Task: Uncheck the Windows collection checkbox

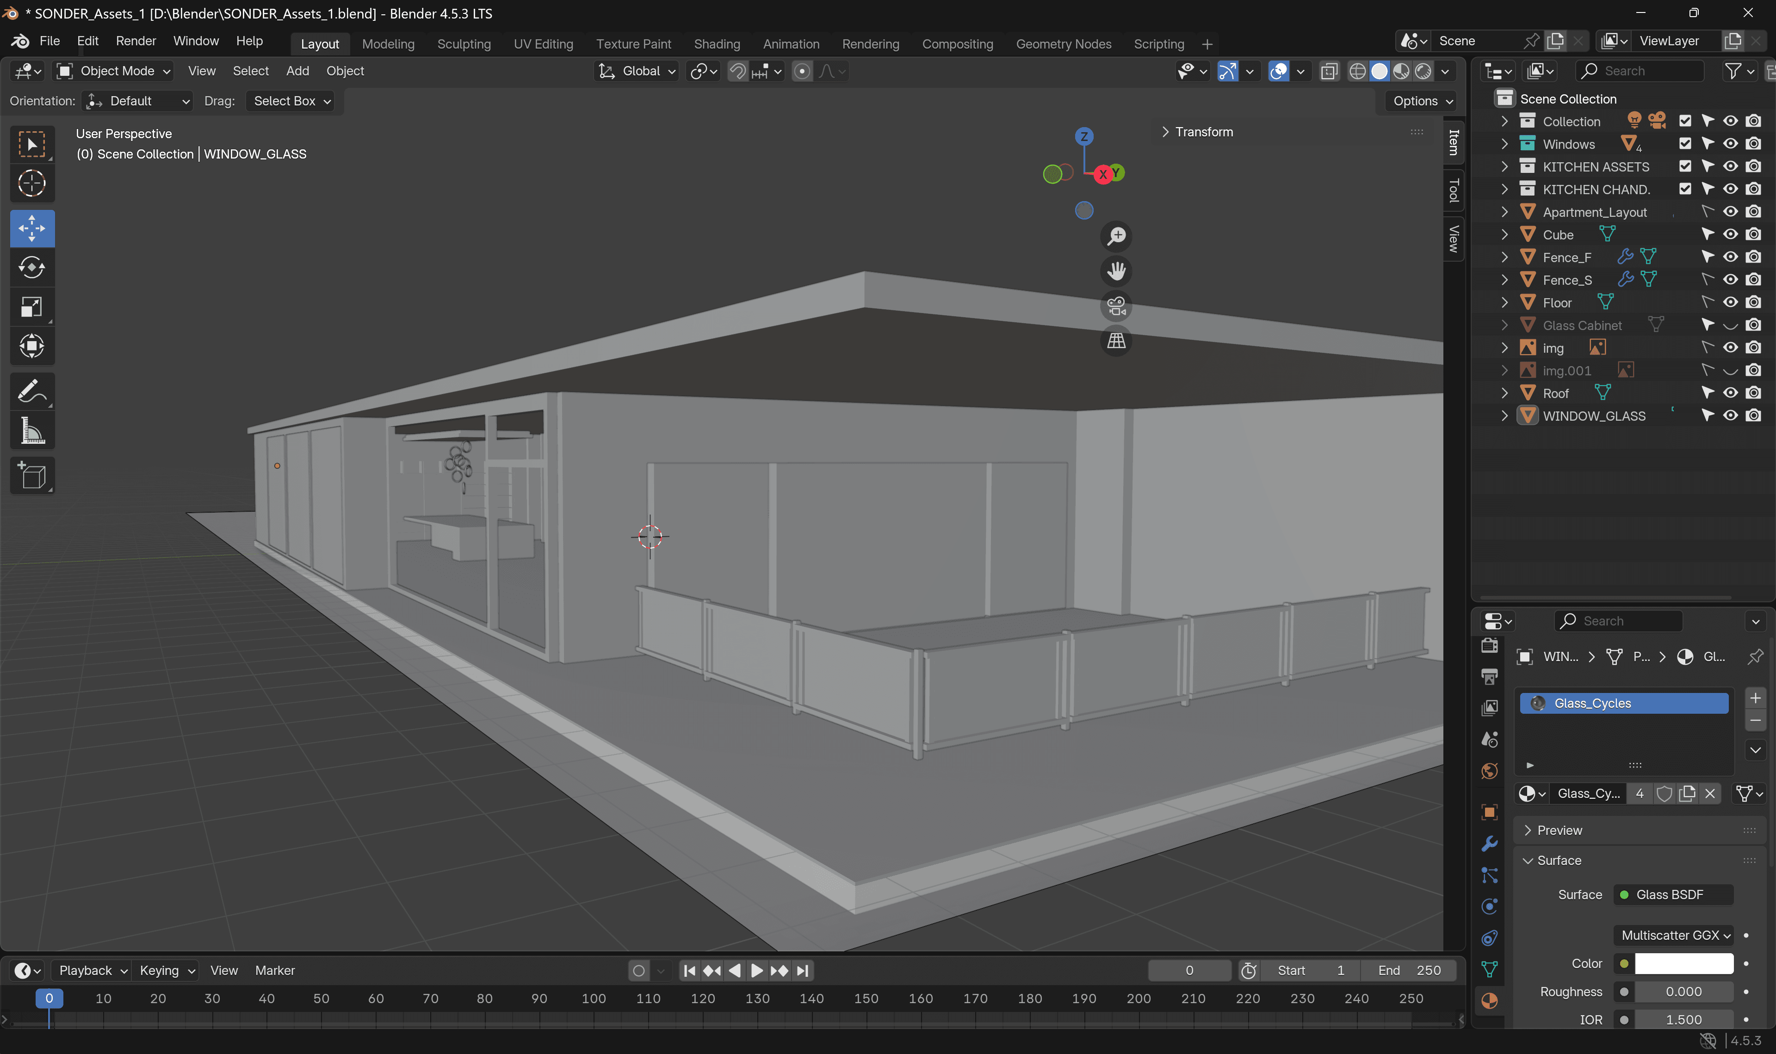Action: point(1684,143)
